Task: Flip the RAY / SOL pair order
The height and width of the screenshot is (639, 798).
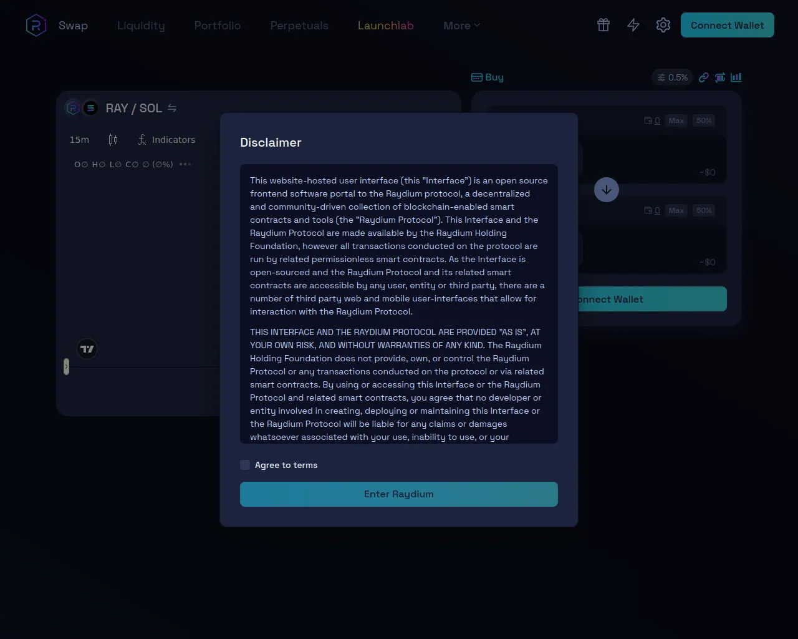Action: point(172,108)
